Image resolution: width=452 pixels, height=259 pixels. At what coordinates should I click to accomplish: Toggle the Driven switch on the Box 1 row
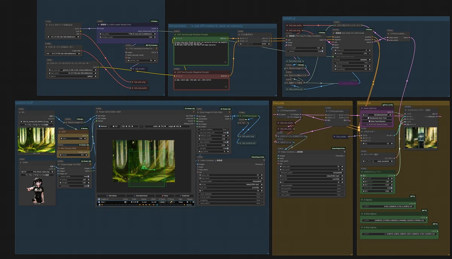coord(125,202)
